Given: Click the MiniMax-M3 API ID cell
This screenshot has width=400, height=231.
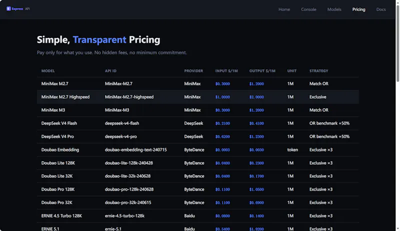Looking at the screenshot, I should 117,110.
